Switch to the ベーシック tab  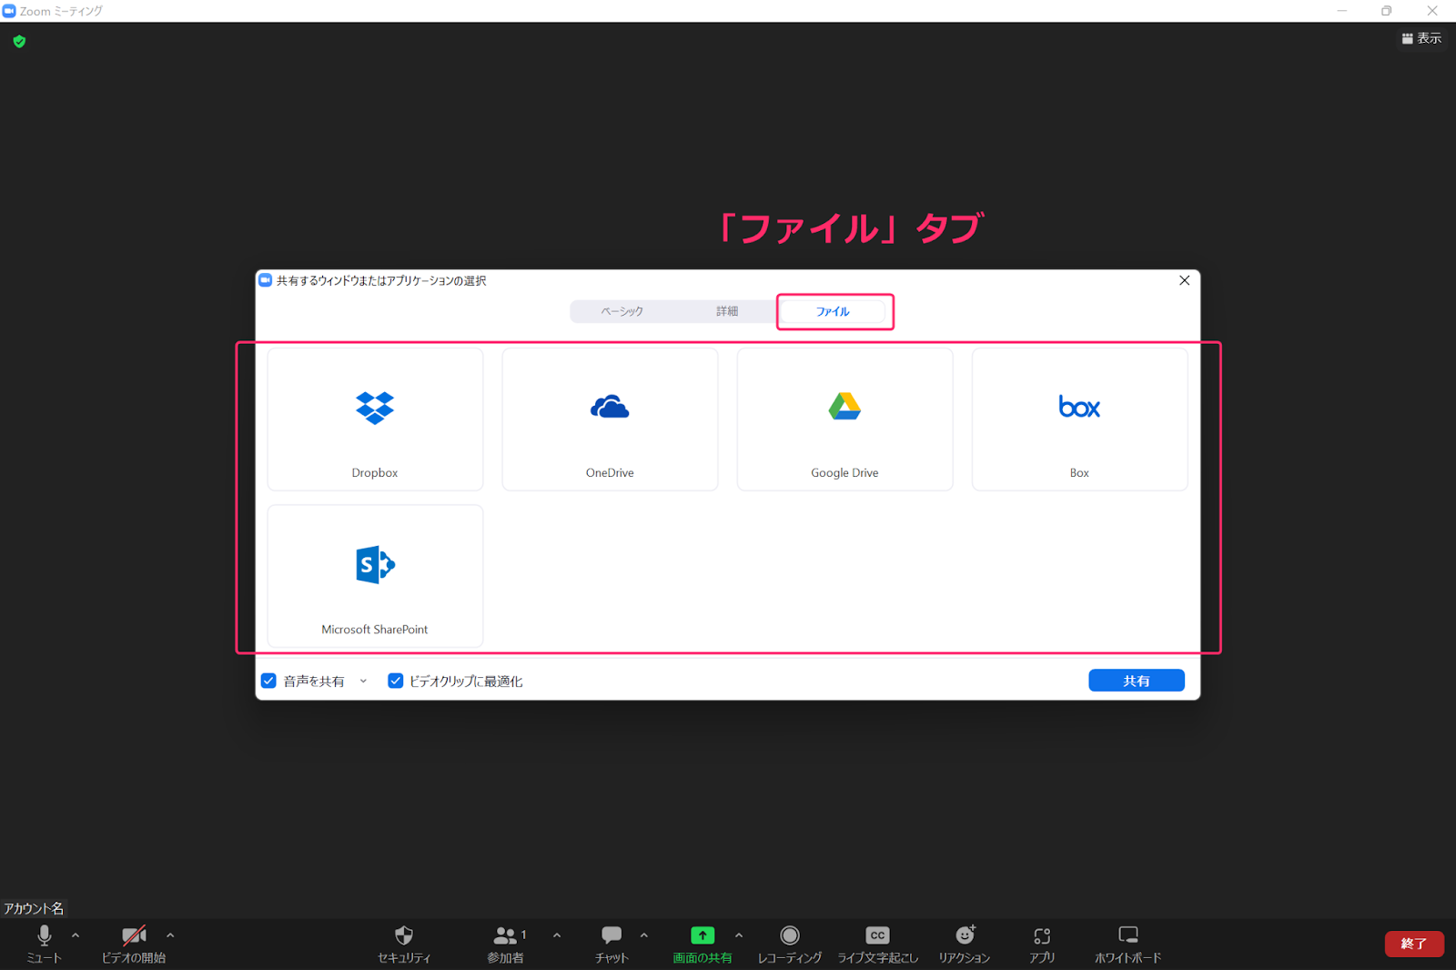tap(622, 311)
